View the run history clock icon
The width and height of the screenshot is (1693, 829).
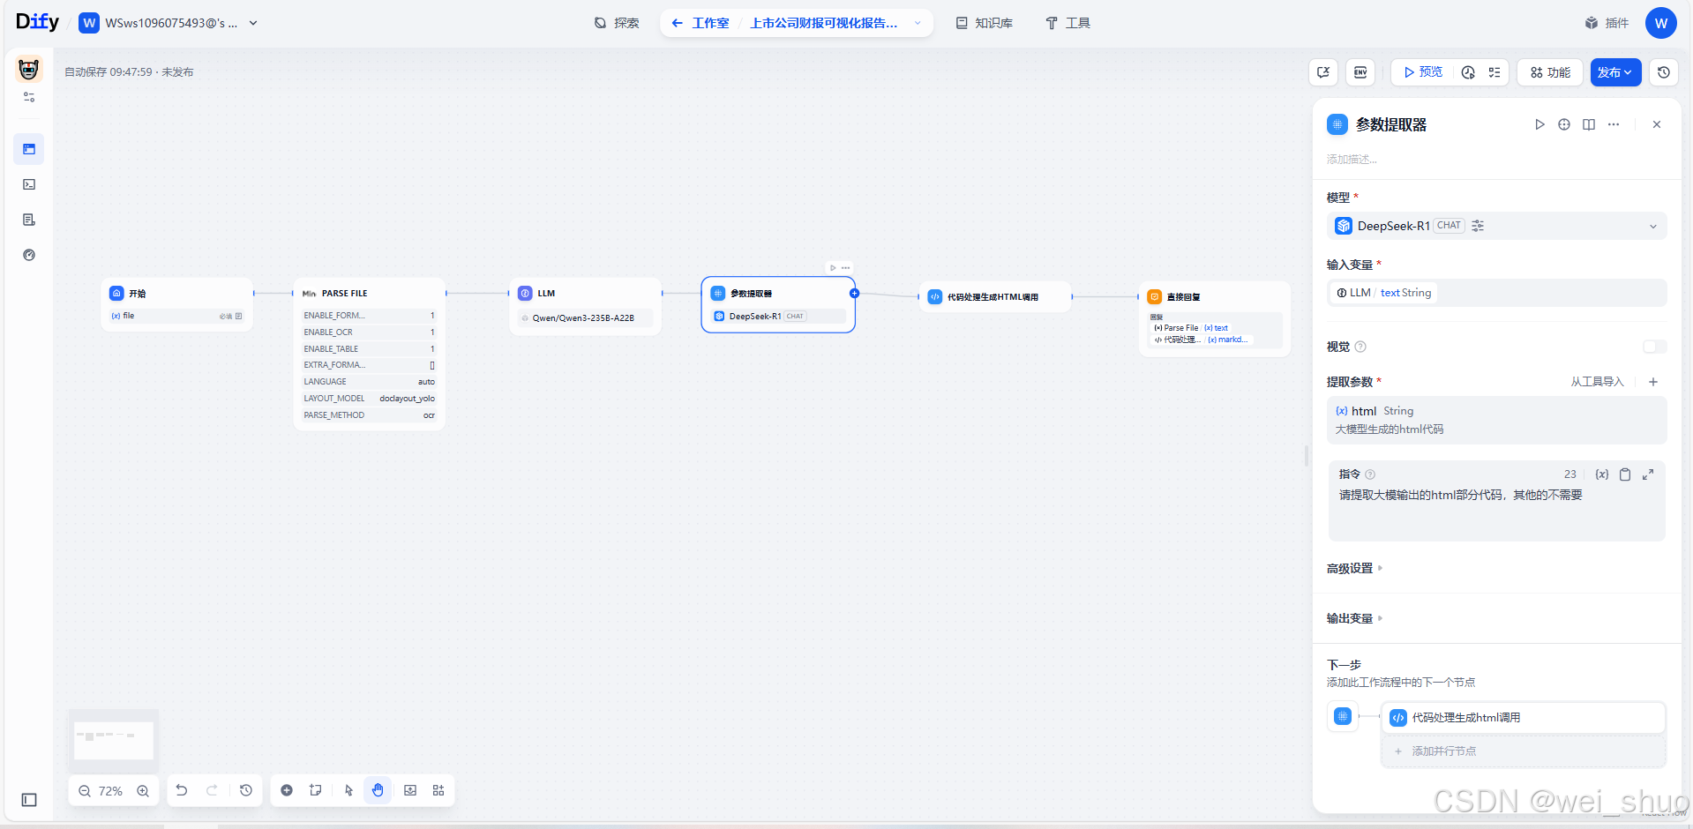[1468, 72]
